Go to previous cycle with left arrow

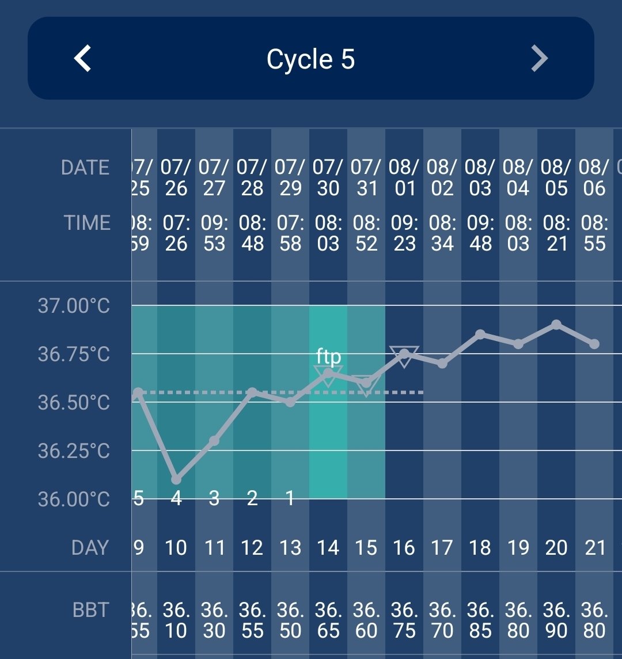(83, 59)
